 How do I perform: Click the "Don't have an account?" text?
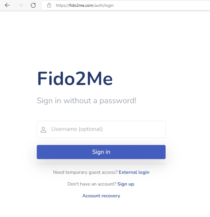click(x=92, y=184)
